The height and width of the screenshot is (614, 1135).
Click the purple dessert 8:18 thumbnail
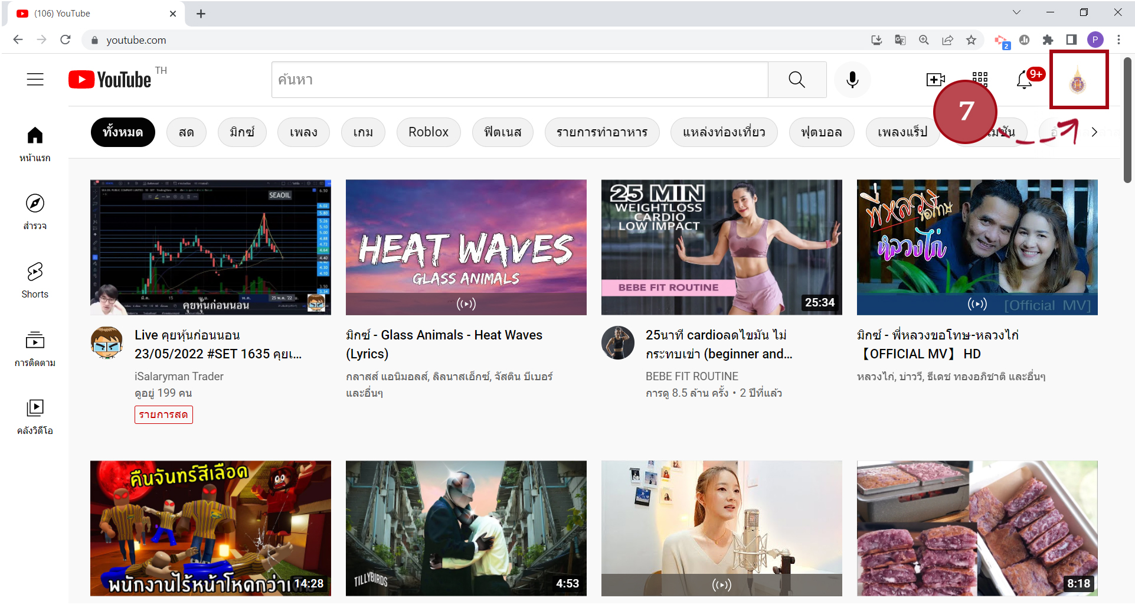977,528
